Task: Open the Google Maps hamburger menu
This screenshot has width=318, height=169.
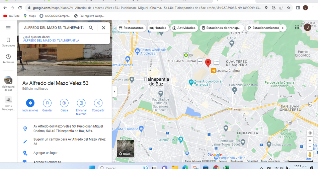Action: tap(8, 28)
